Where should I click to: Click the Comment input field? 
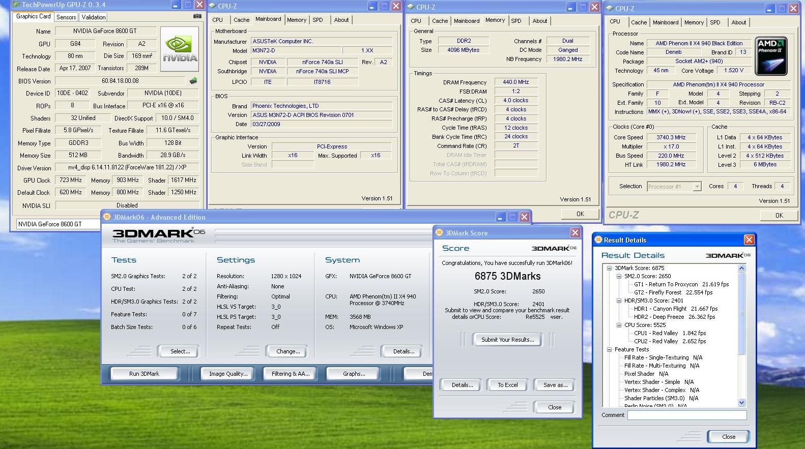(x=687, y=415)
